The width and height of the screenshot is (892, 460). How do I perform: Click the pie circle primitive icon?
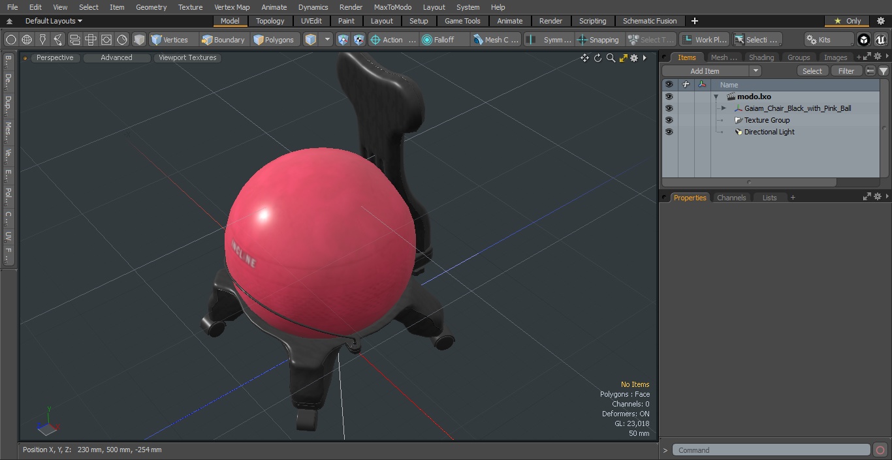pos(122,40)
